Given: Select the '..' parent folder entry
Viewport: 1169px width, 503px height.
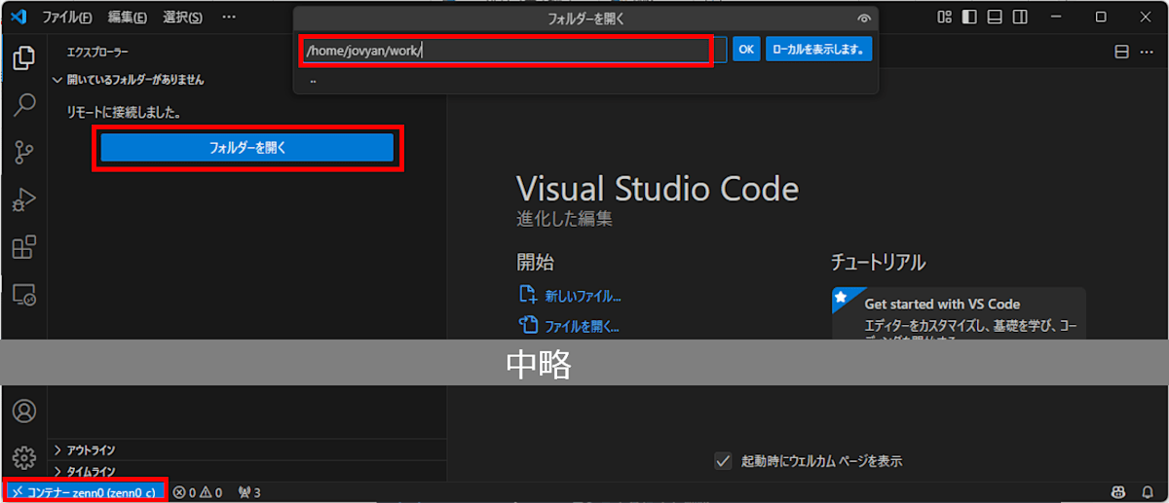Looking at the screenshot, I should click(585, 81).
